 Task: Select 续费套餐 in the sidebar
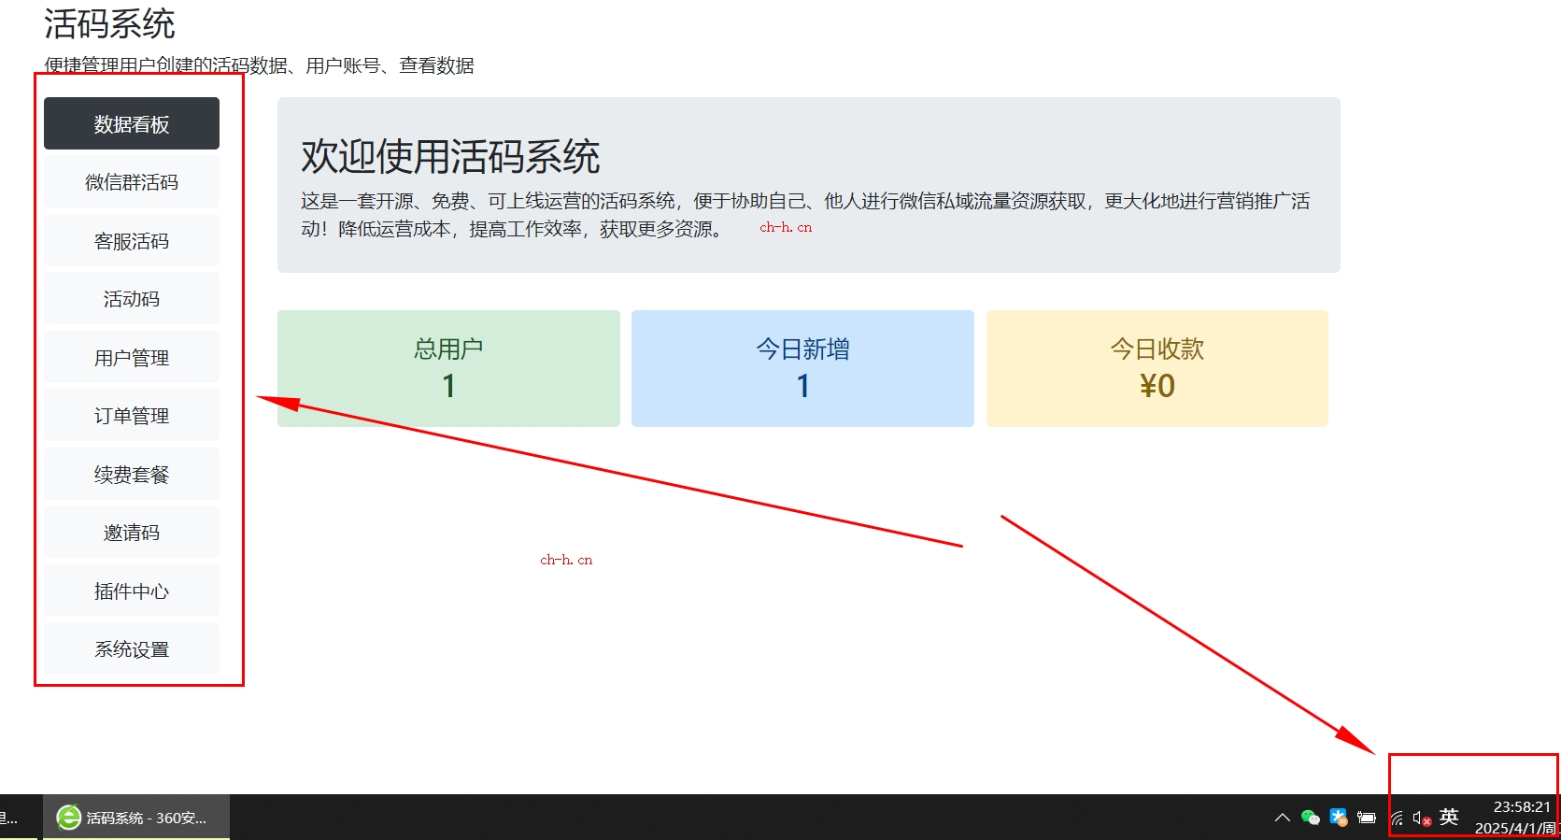coord(132,475)
